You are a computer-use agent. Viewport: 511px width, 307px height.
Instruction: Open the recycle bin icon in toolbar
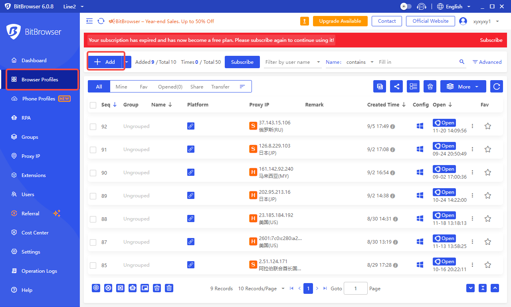(430, 87)
